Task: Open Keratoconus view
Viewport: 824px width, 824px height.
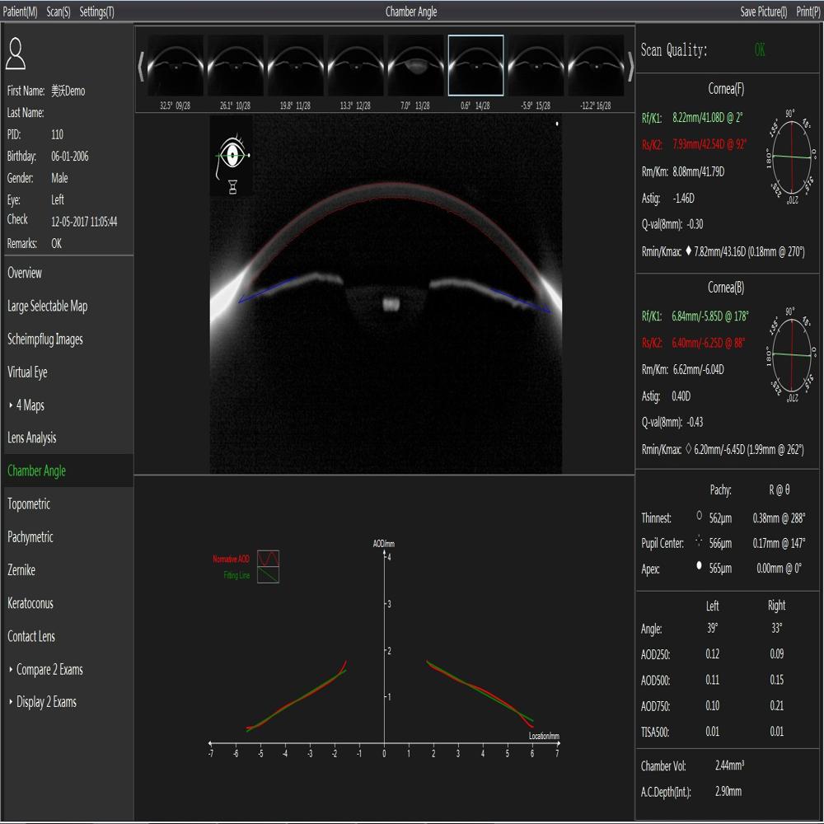Action: [x=30, y=603]
